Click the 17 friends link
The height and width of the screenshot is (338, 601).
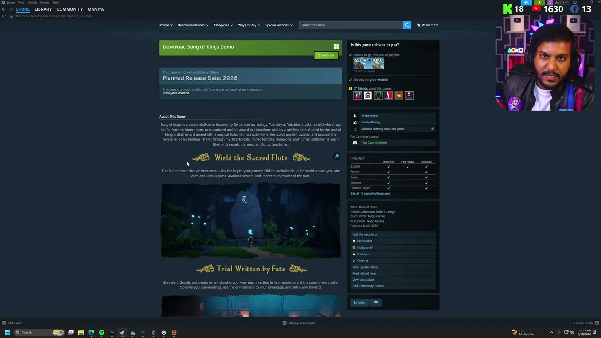click(361, 88)
